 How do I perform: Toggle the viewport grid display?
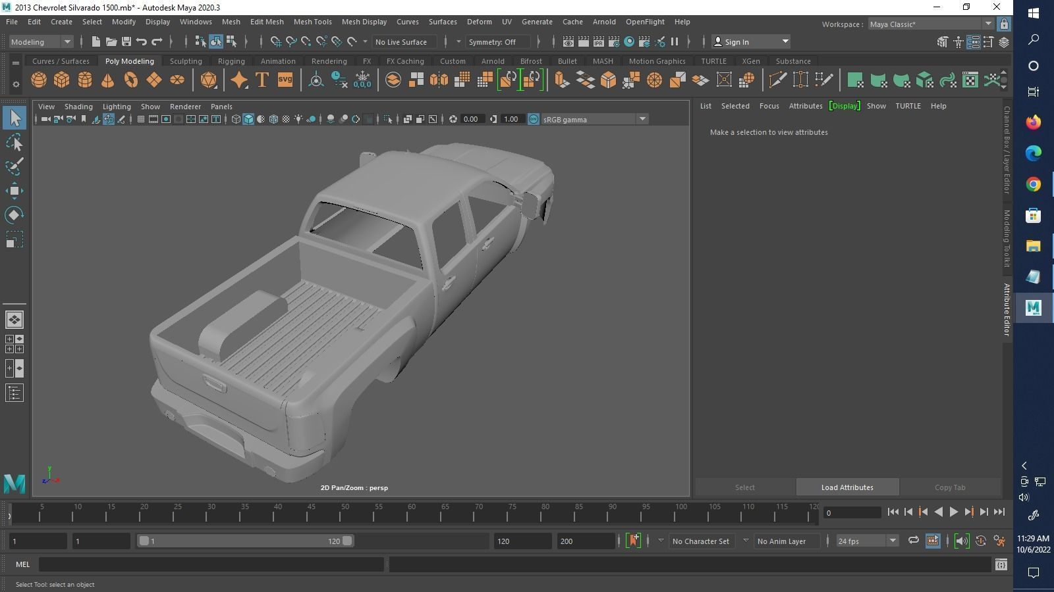click(140, 119)
